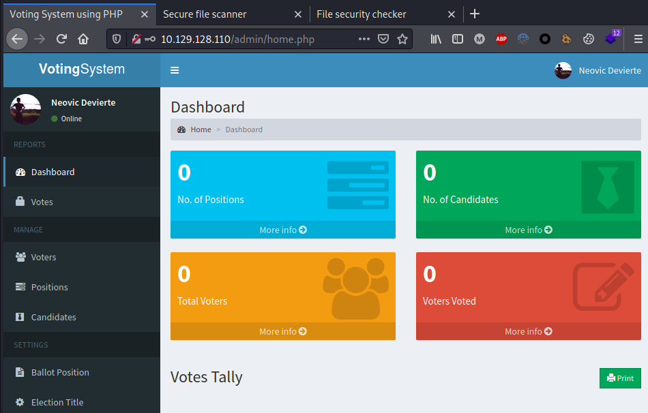This screenshot has width=648, height=413.
Task: Go to Candidates in the sidebar
Action: click(x=53, y=318)
